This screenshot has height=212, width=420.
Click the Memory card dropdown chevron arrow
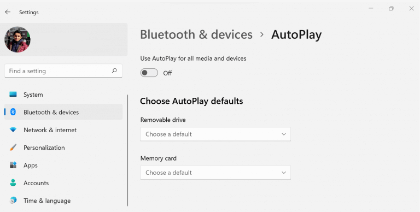[x=284, y=173]
